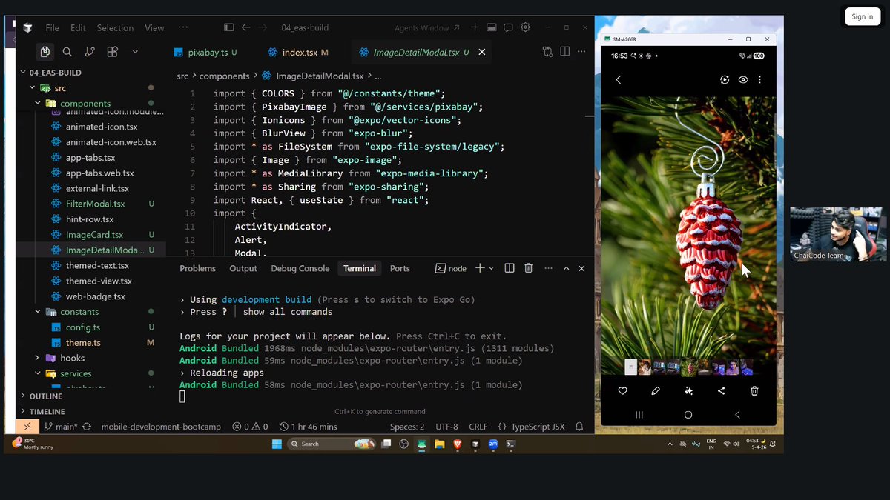Viewport: 890px width, 500px height.
Task: Expand the activity bar overflow chevron
Action: [x=135, y=52]
